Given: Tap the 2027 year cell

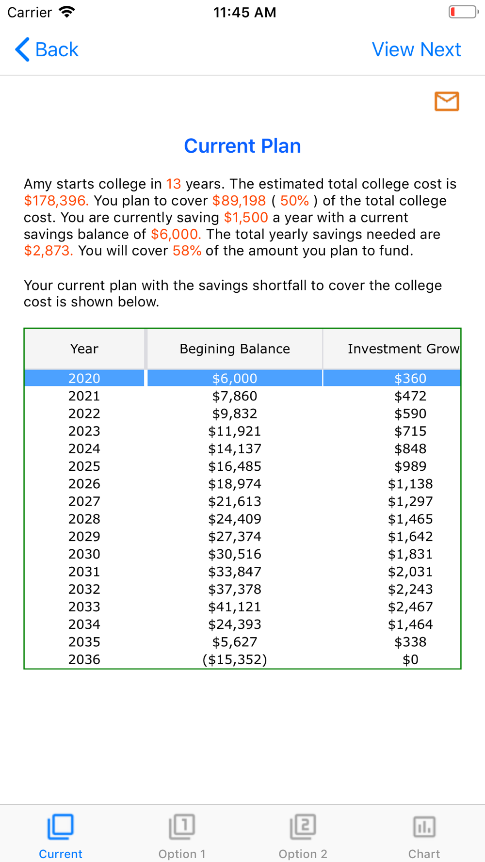Looking at the screenshot, I should [x=84, y=501].
